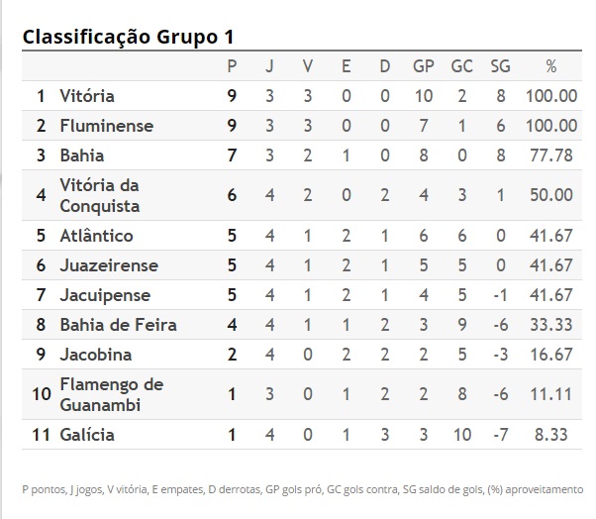Click Jacobina in the table
This screenshot has height=519, width=596.
tap(95, 355)
